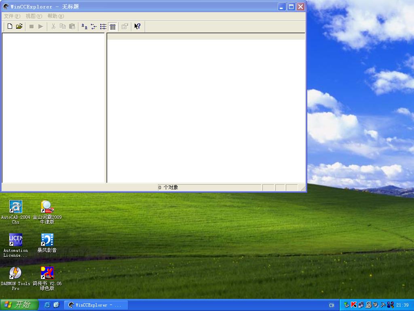Screen dimensions: 414x311
Task: Click the Safely Remove Hardware tray icon
Action: [346, 305]
